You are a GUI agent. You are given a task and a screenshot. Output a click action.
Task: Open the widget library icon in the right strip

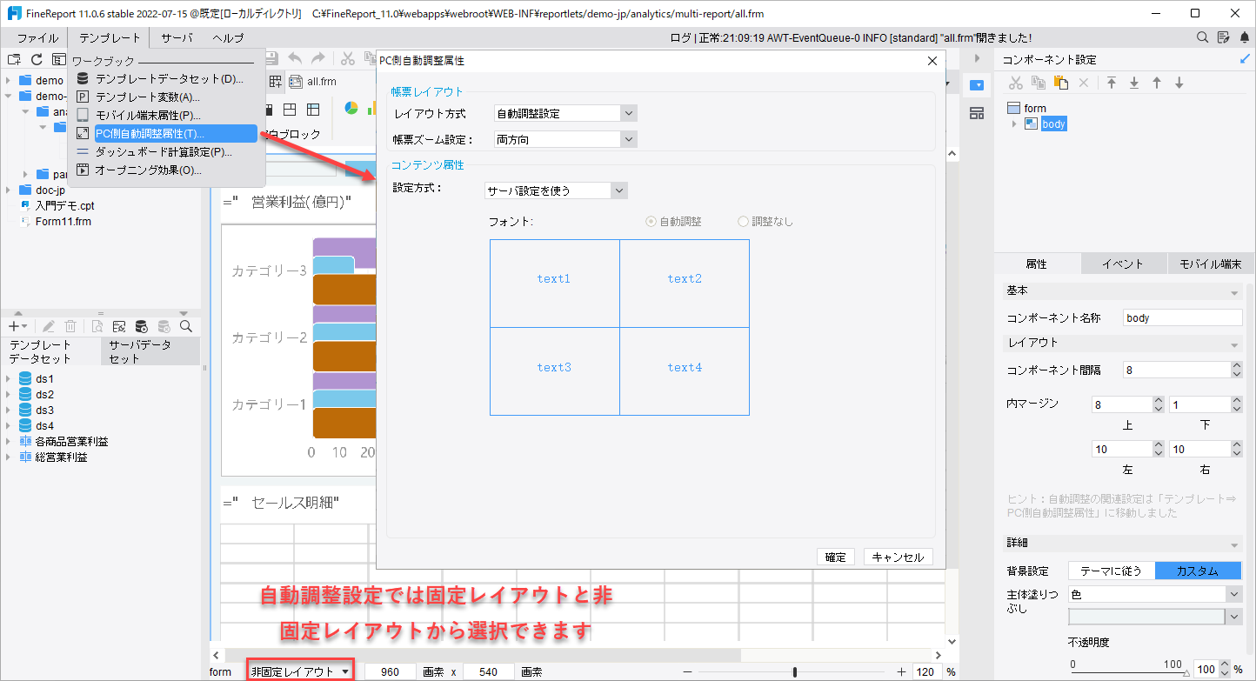(976, 114)
